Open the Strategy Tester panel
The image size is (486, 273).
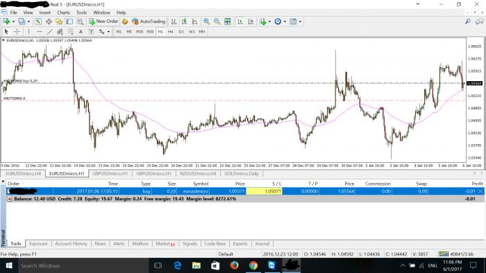81,21
